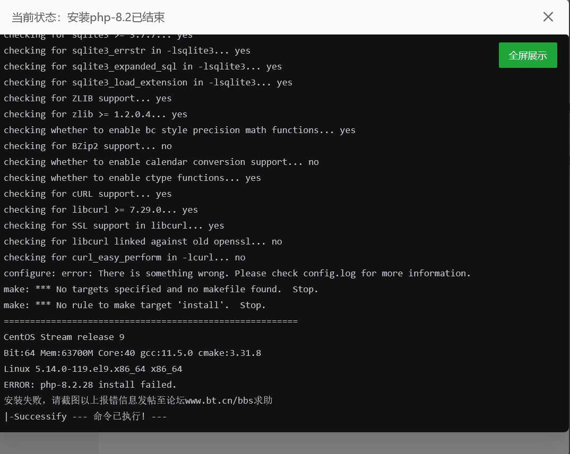Screen dimensions: 570x454
Task: Open fullscreen view with 全屏展示 button
Action: click(x=528, y=55)
